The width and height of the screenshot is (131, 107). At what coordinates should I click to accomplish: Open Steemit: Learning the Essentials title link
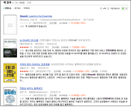[x=36, y=16]
